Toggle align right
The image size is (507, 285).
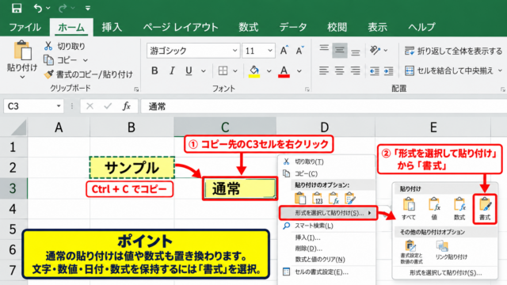(x=356, y=70)
